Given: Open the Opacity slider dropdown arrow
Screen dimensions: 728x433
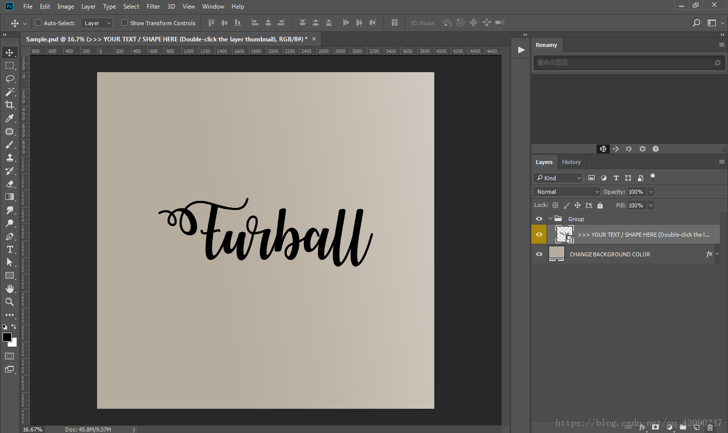Looking at the screenshot, I should point(651,192).
